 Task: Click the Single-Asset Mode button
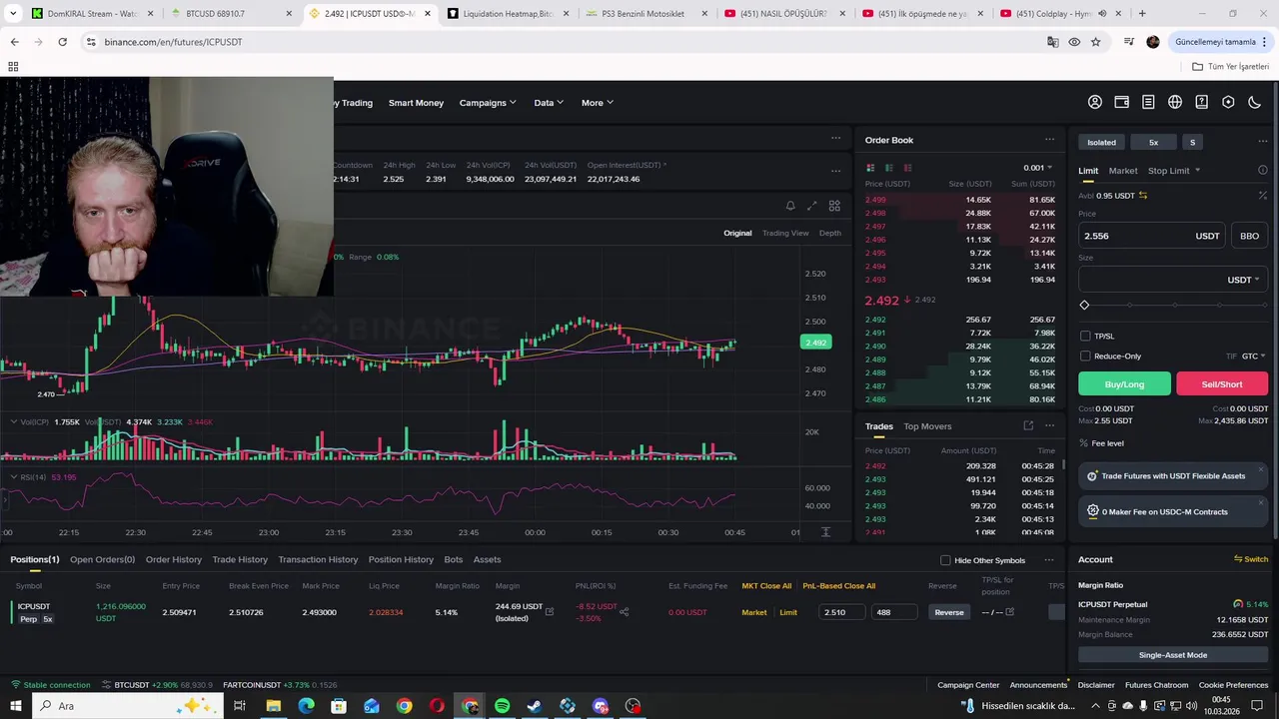click(1173, 655)
